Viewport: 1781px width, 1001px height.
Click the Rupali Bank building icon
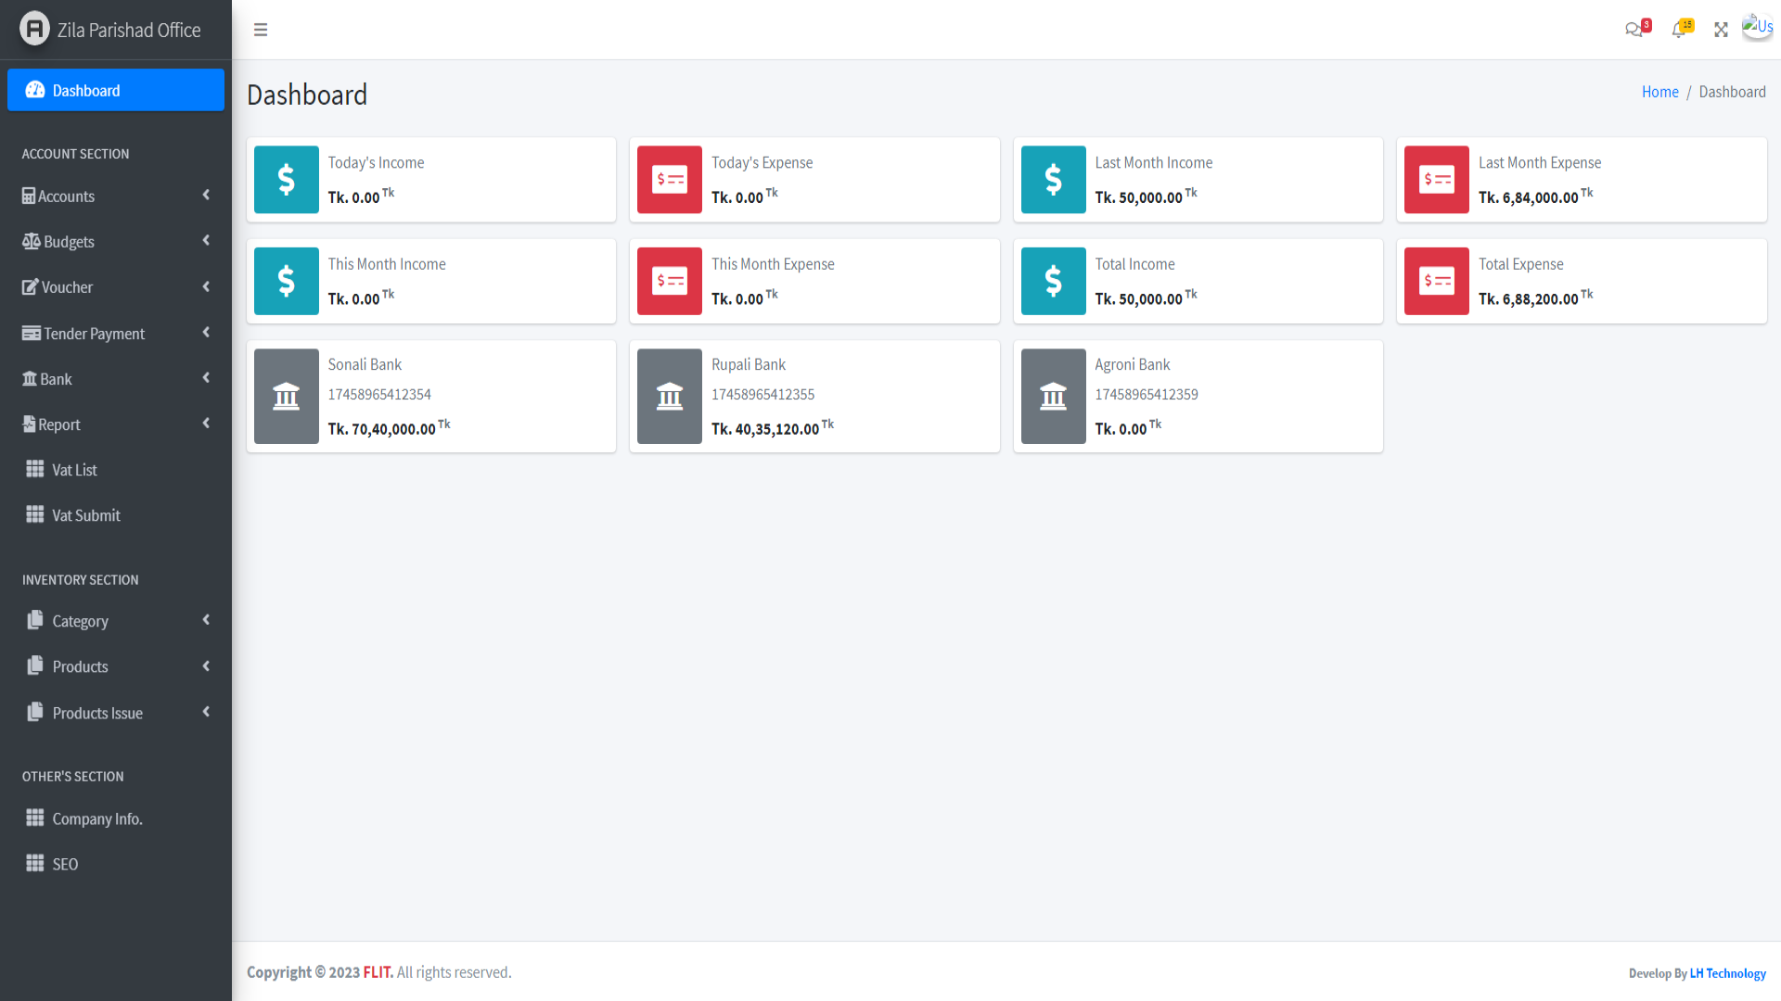pos(670,397)
